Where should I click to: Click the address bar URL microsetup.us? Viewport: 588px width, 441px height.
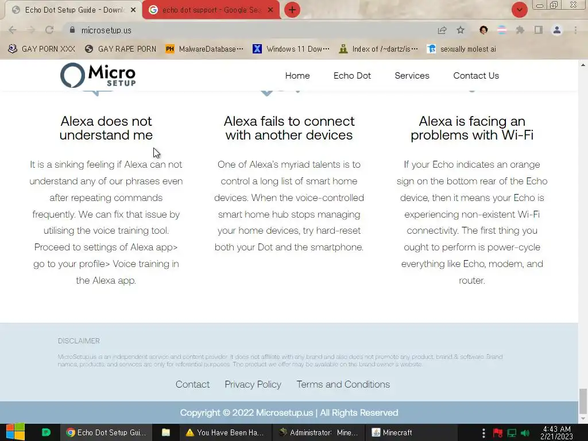(x=106, y=30)
